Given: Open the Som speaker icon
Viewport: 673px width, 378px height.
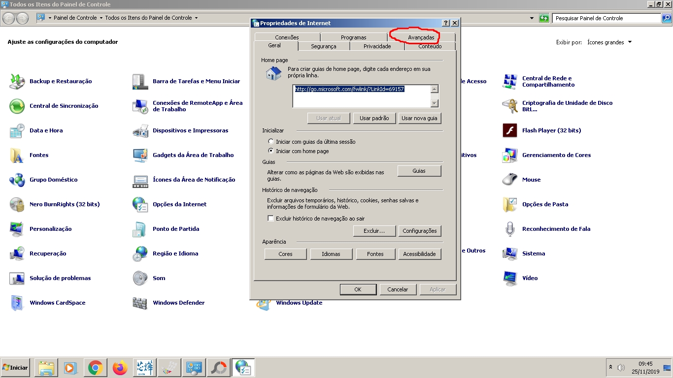Looking at the screenshot, I should tap(140, 278).
